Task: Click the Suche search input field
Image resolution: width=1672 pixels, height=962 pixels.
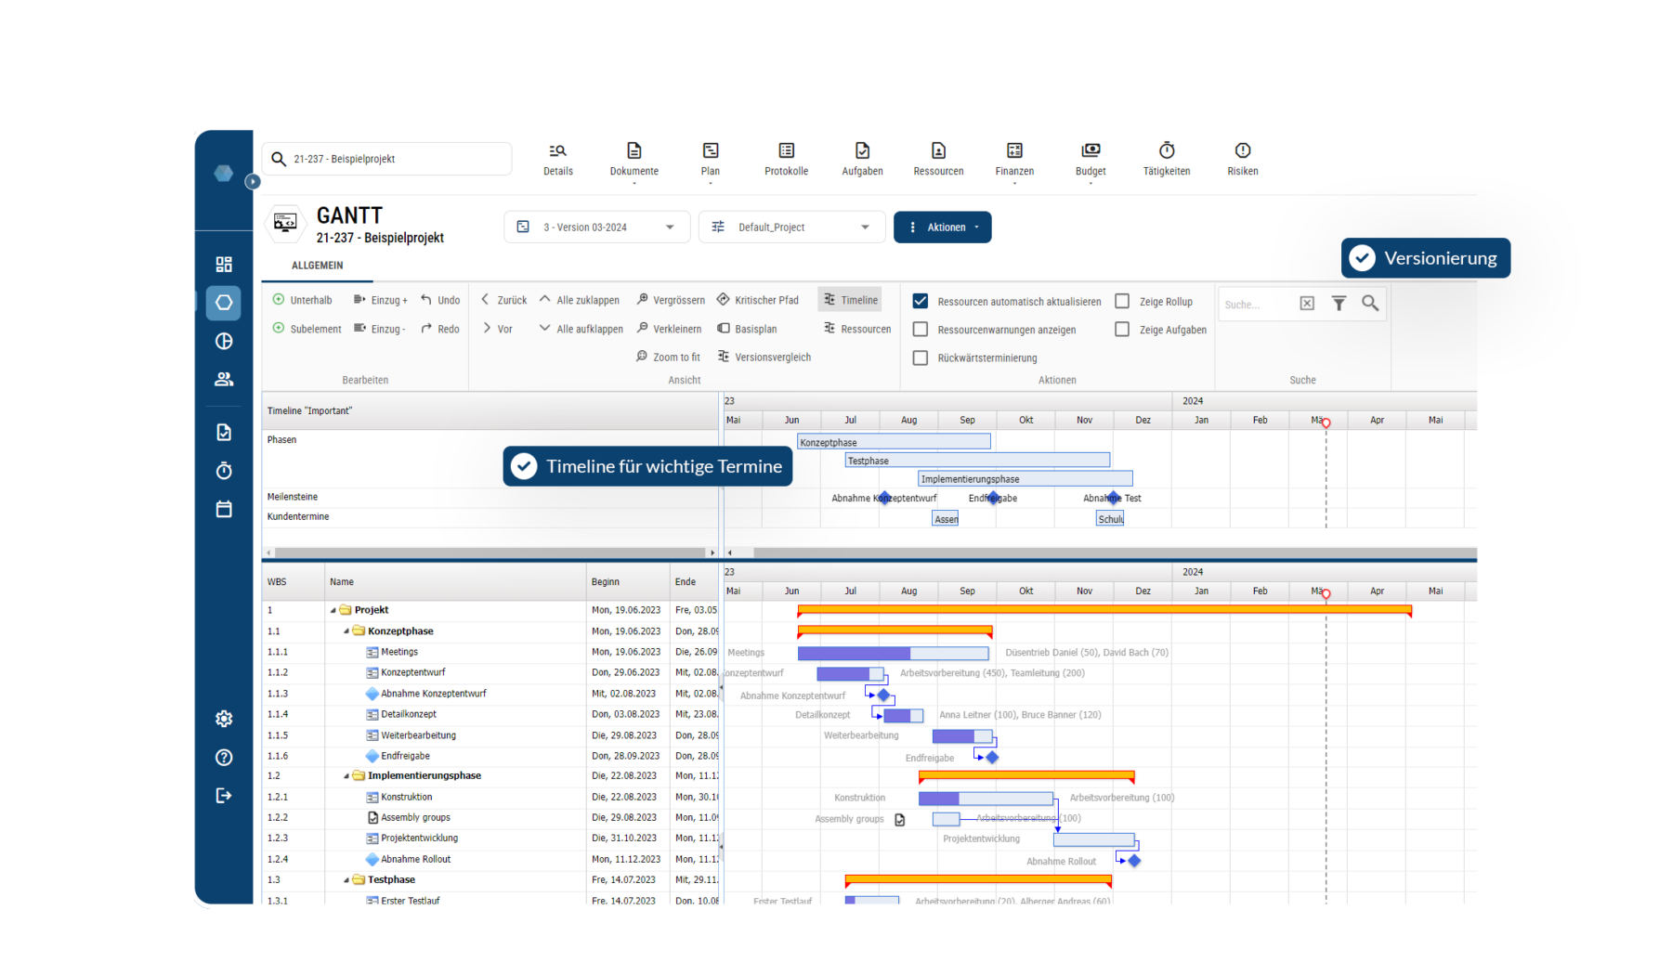Action: click(1256, 305)
